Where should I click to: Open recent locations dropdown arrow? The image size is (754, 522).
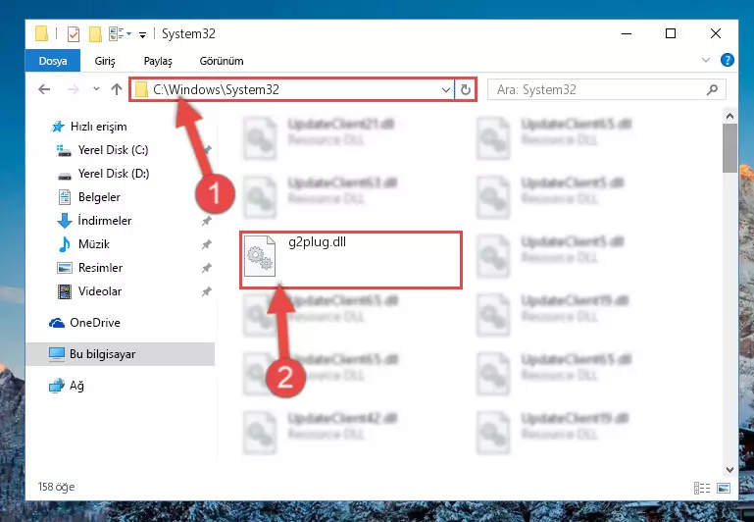[96, 89]
